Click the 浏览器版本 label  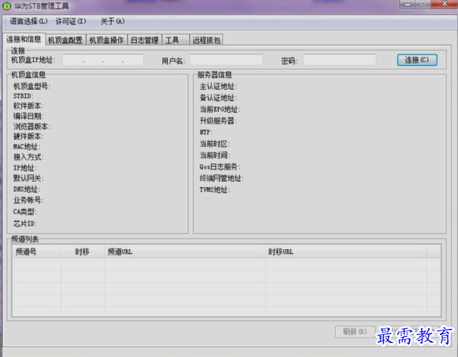(32, 127)
